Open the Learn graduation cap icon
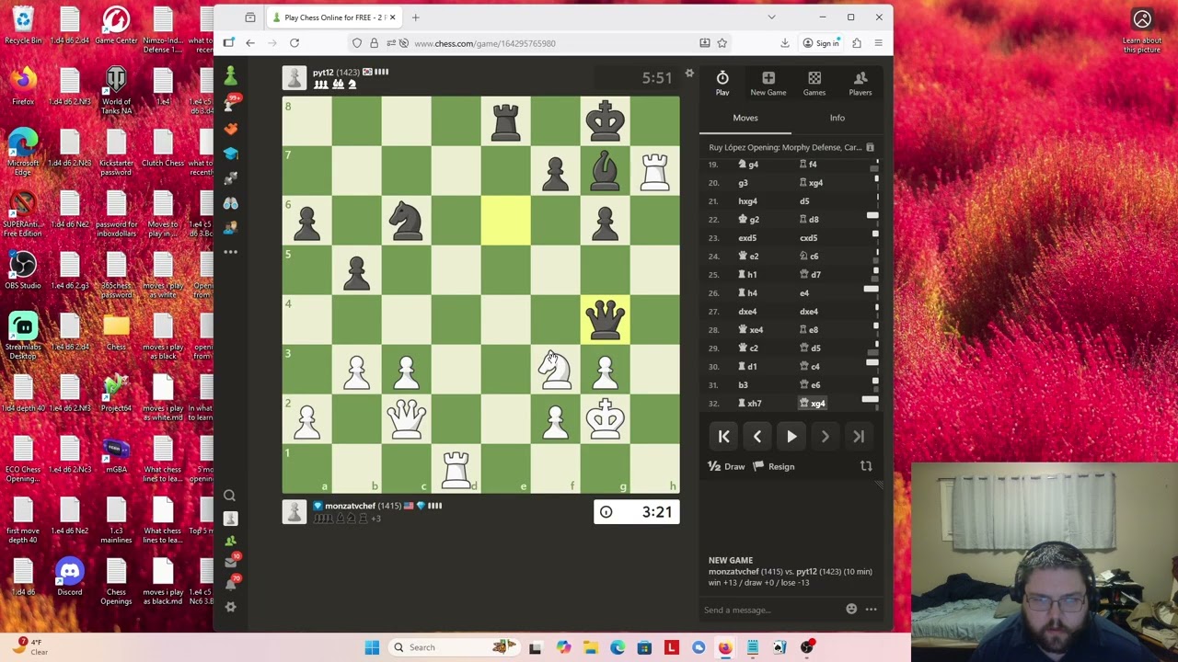This screenshot has height=662, width=1178. pyautogui.click(x=230, y=154)
